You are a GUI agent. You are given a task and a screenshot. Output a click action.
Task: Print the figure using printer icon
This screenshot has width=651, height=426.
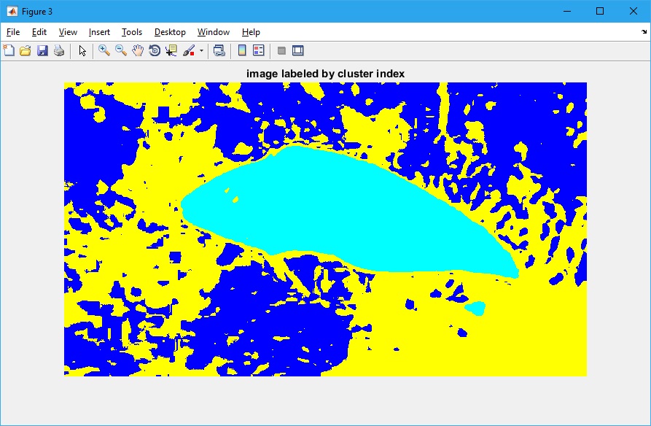pyautogui.click(x=59, y=50)
